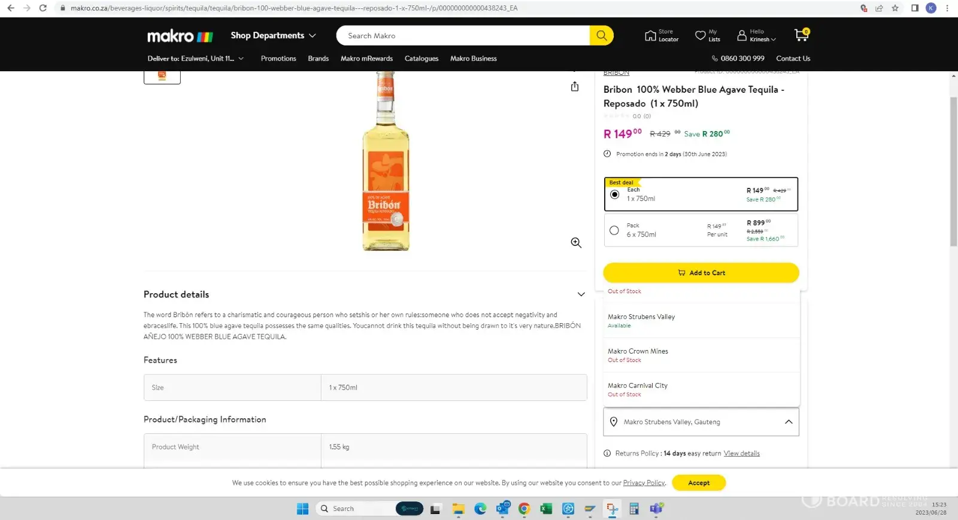Open the Promotions menu item

click(278, 59)
